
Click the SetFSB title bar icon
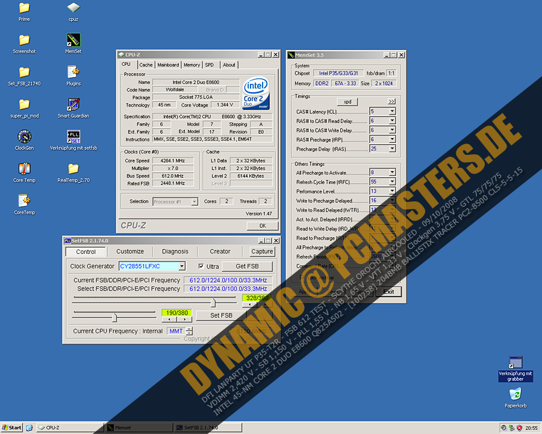coord(67,241)
